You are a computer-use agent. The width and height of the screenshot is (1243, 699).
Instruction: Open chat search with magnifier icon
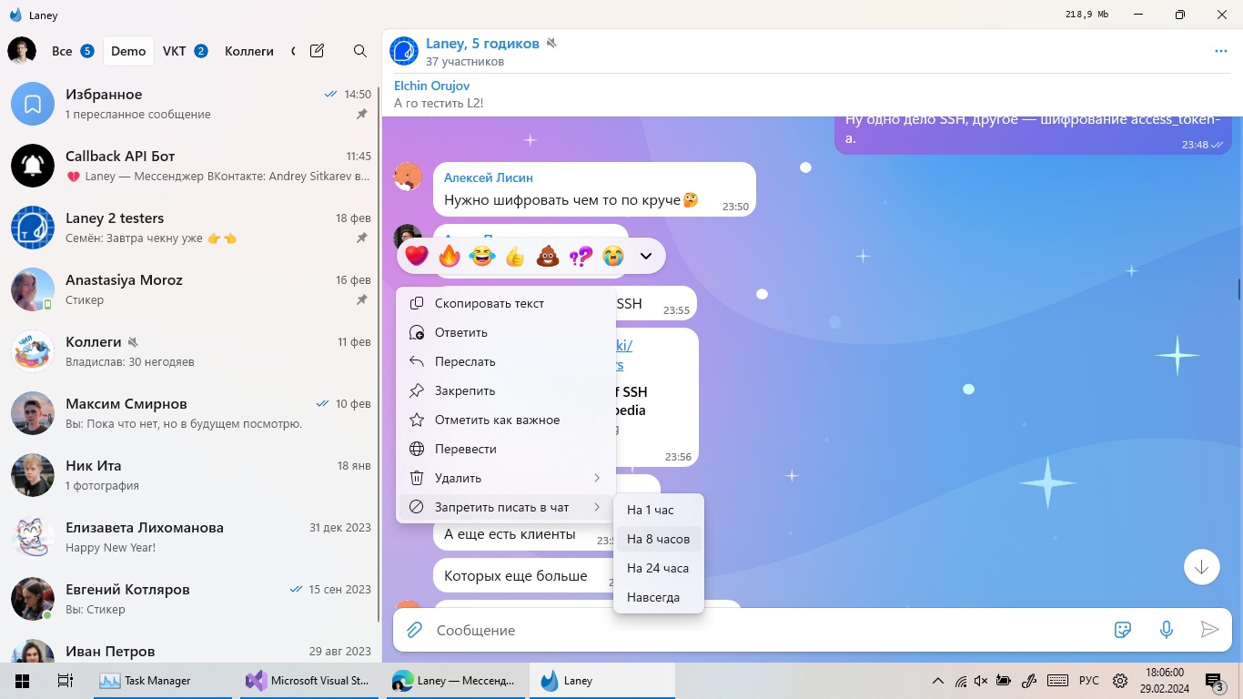360,51
